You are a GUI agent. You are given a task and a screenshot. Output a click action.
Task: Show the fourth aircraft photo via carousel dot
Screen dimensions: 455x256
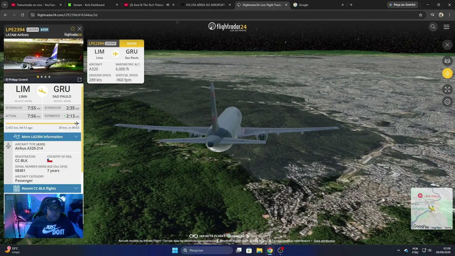tap(49, 77)
